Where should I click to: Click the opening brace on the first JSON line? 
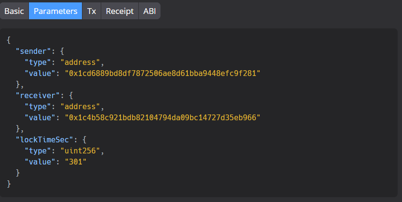[9, 40]
